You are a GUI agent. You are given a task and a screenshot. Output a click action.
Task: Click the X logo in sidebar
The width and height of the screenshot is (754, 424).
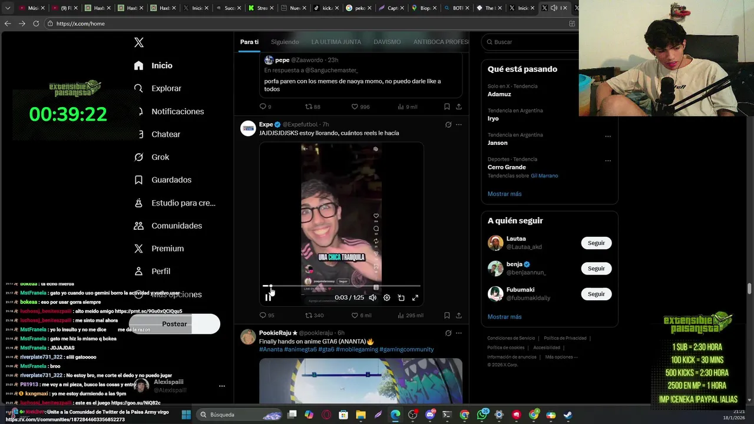coord(139,42)
